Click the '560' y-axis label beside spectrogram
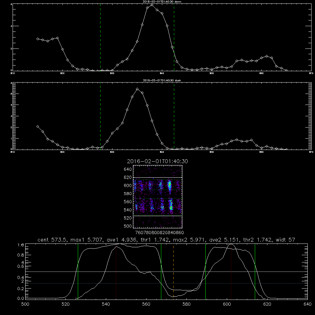The height and width of the screenshot is (315, 315). click(128, 202)
